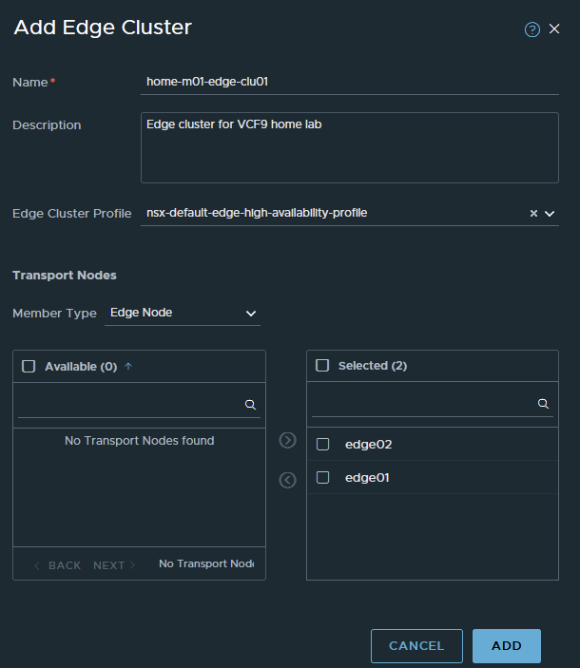Sort Available list using the arrow icon
Image resolution: width=580 pixels, height=668 pixels.
point(128,366)
